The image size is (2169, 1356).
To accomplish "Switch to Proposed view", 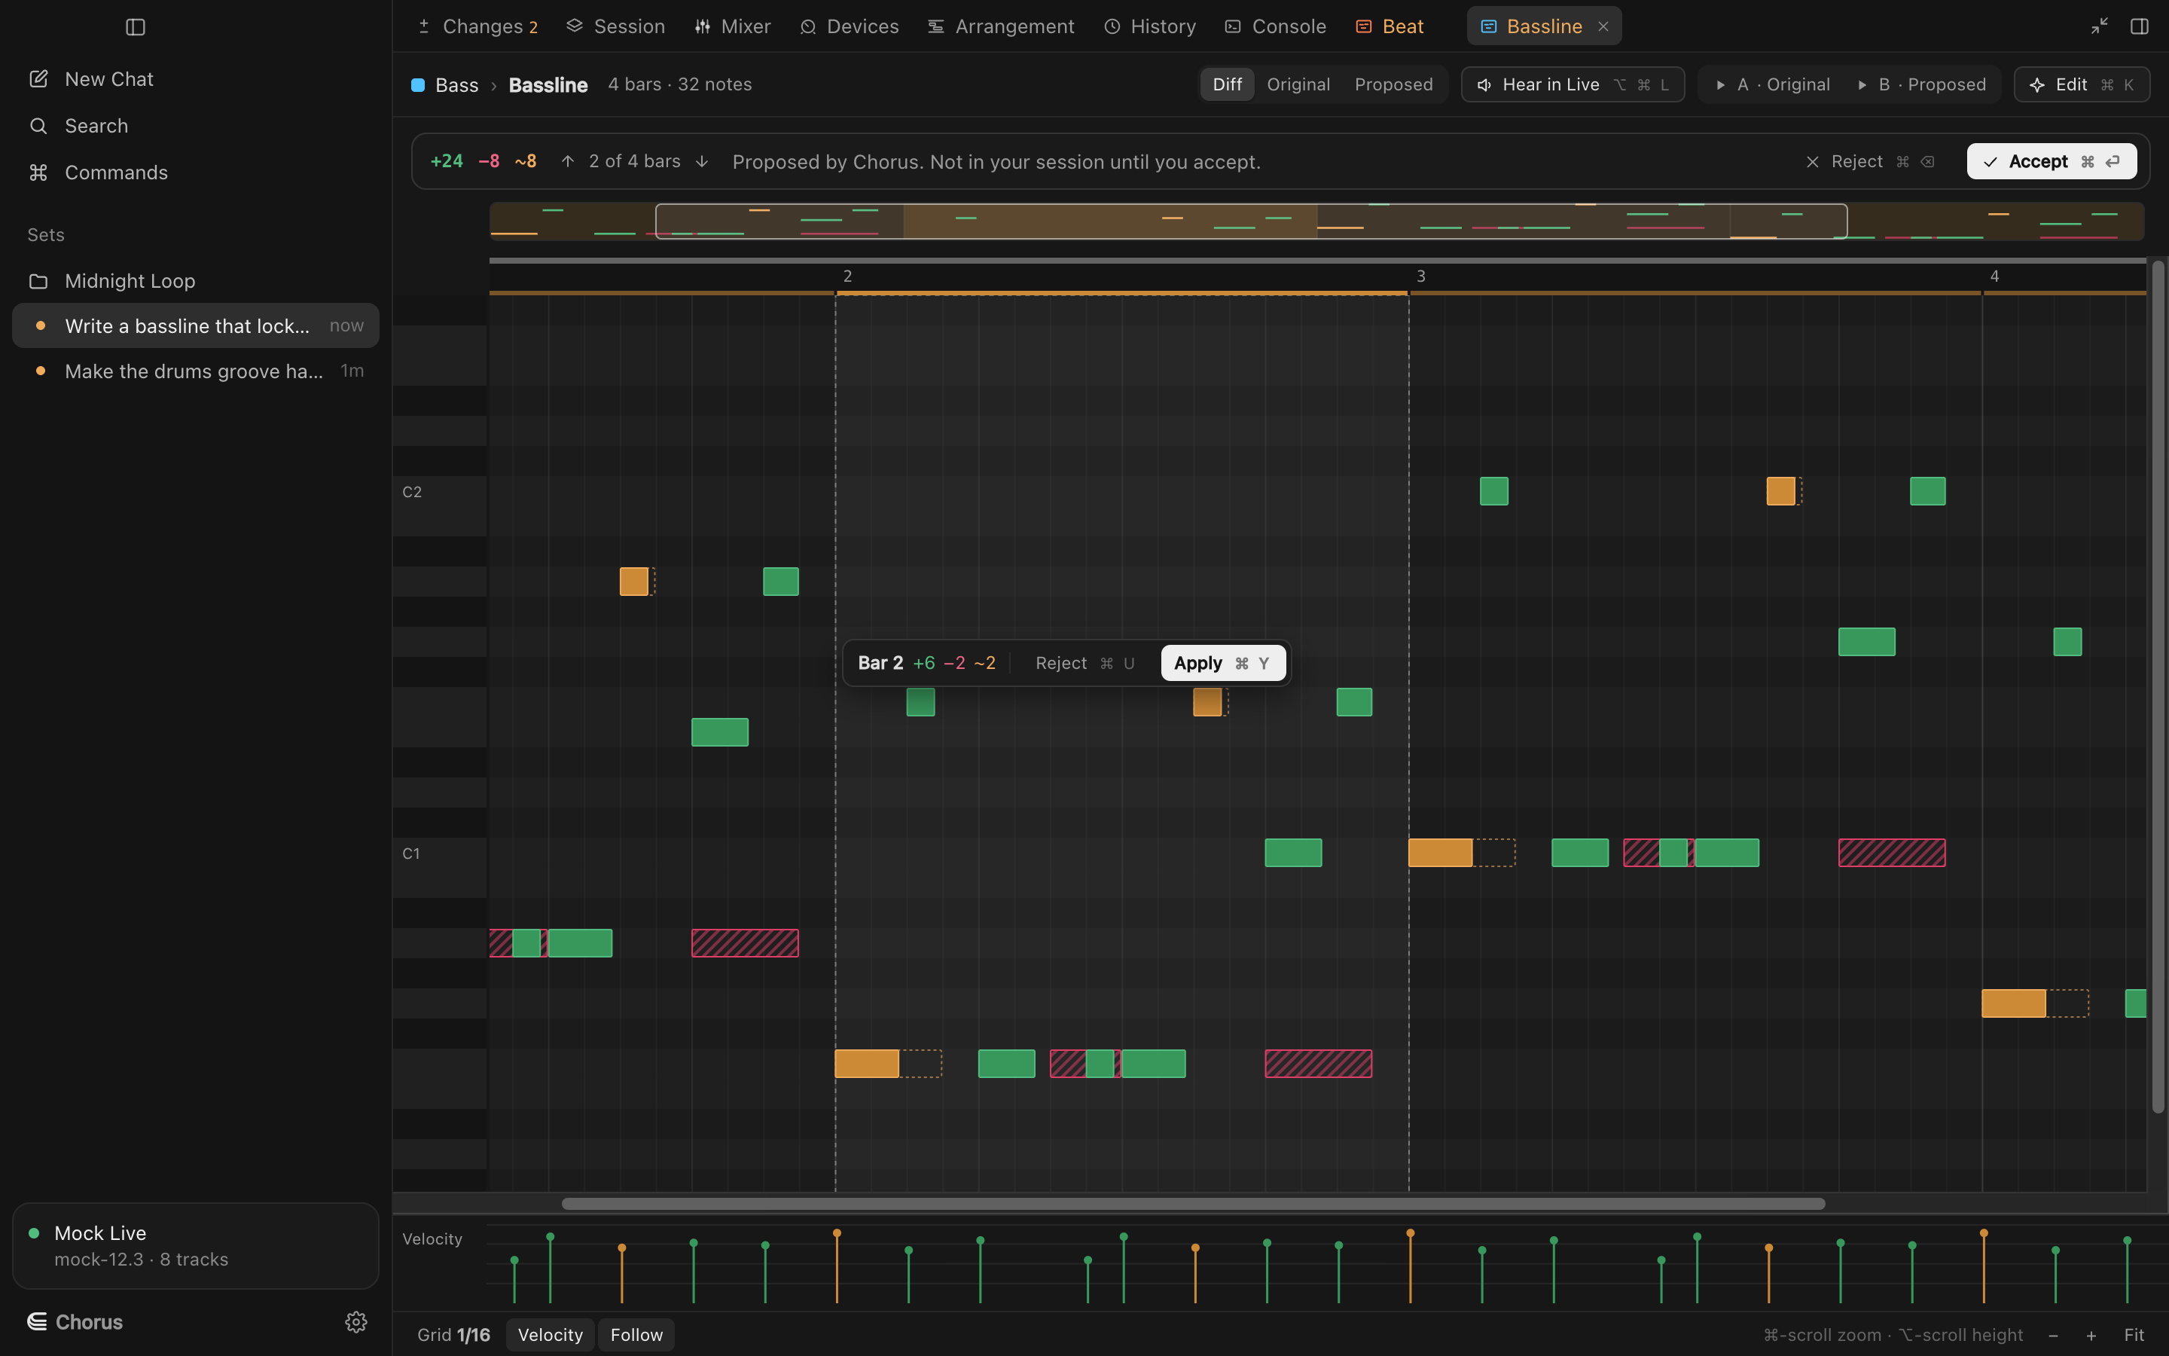I will tap(1394, 84).
